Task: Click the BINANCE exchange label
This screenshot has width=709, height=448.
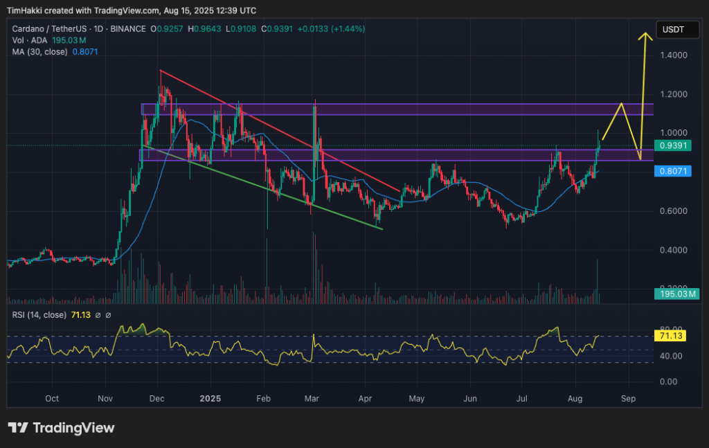Action: [128, 29]
